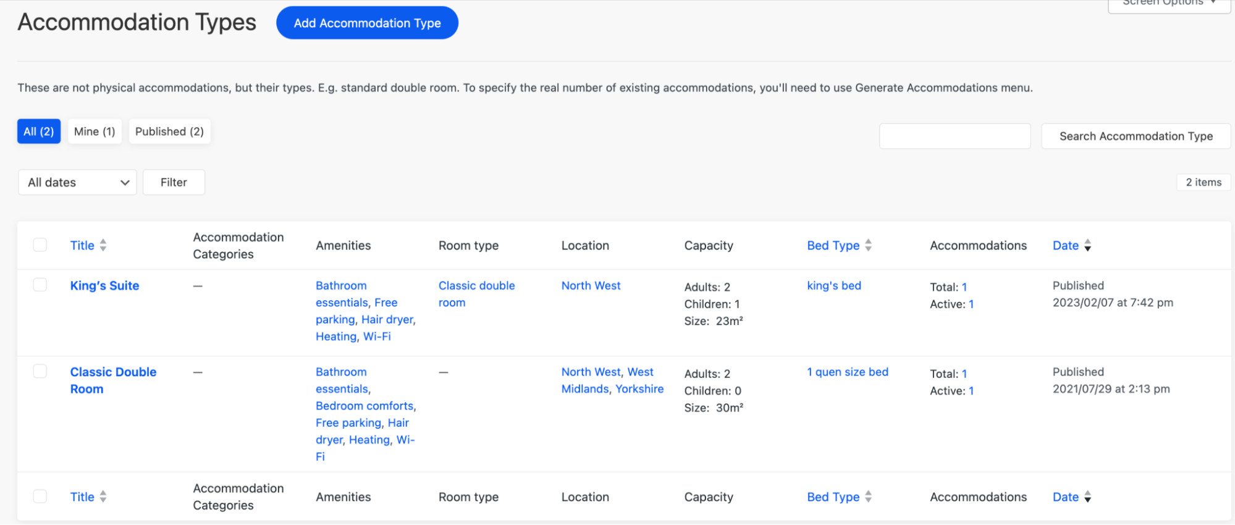Click the Search Accommodation Type button
Image resolution: width=1235 pixels, height=525 pixels.
(x=1136, y=136)
